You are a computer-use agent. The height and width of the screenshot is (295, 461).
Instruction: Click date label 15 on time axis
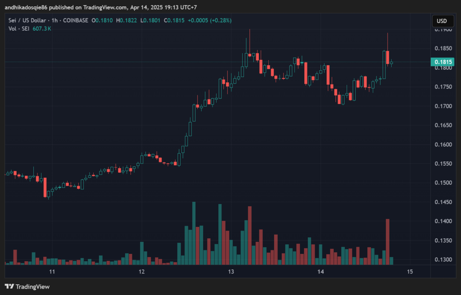tap(410, 272)
